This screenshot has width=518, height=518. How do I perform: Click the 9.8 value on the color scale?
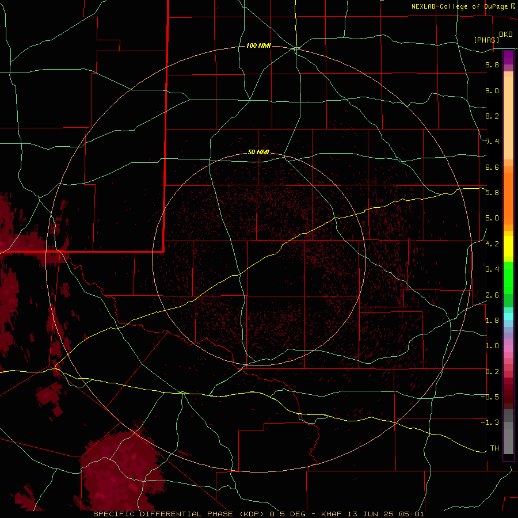pos(492,64)
